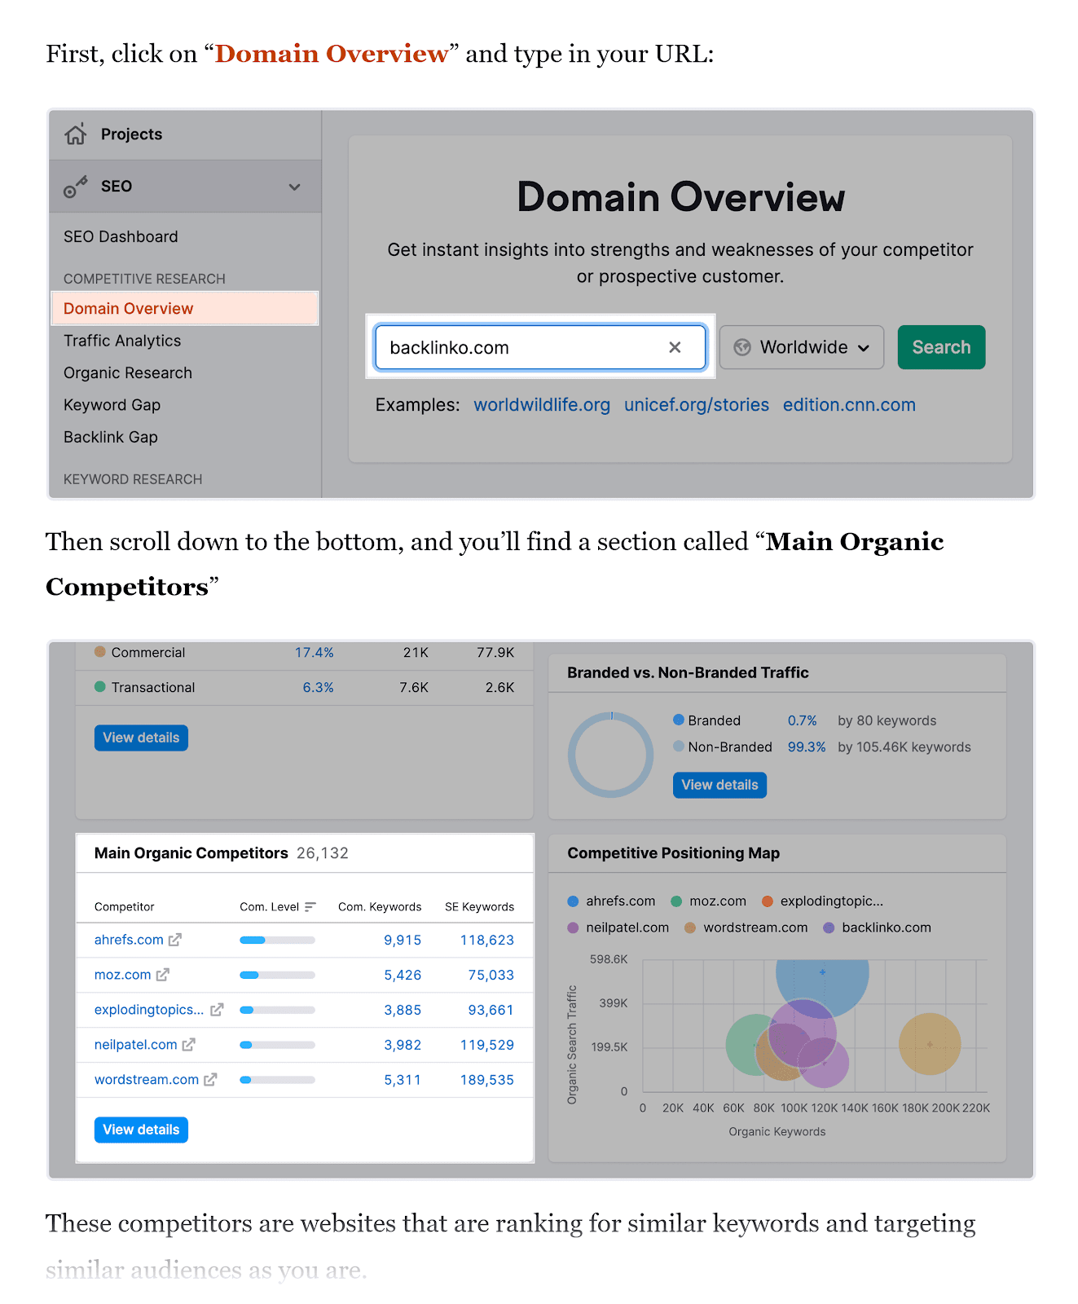1078x1304 pixels.
Task: Toggle the ahrefs.com legend dot in positioning map
Action: point(573,901)
